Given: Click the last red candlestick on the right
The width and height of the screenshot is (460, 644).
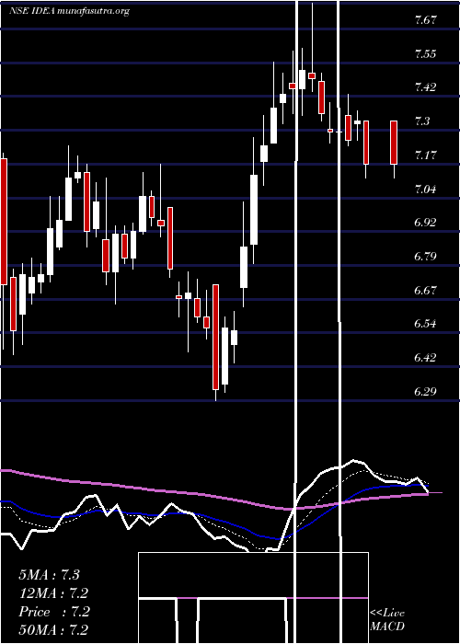Looking at the screenshot, I should (394, 143).
